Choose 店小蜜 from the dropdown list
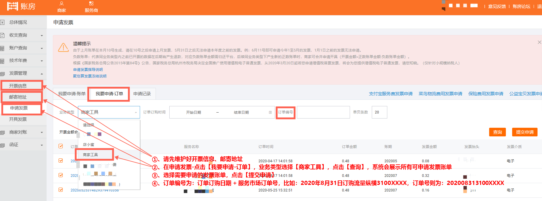This screenshot has height=201, width=542. tap(88, 145)
